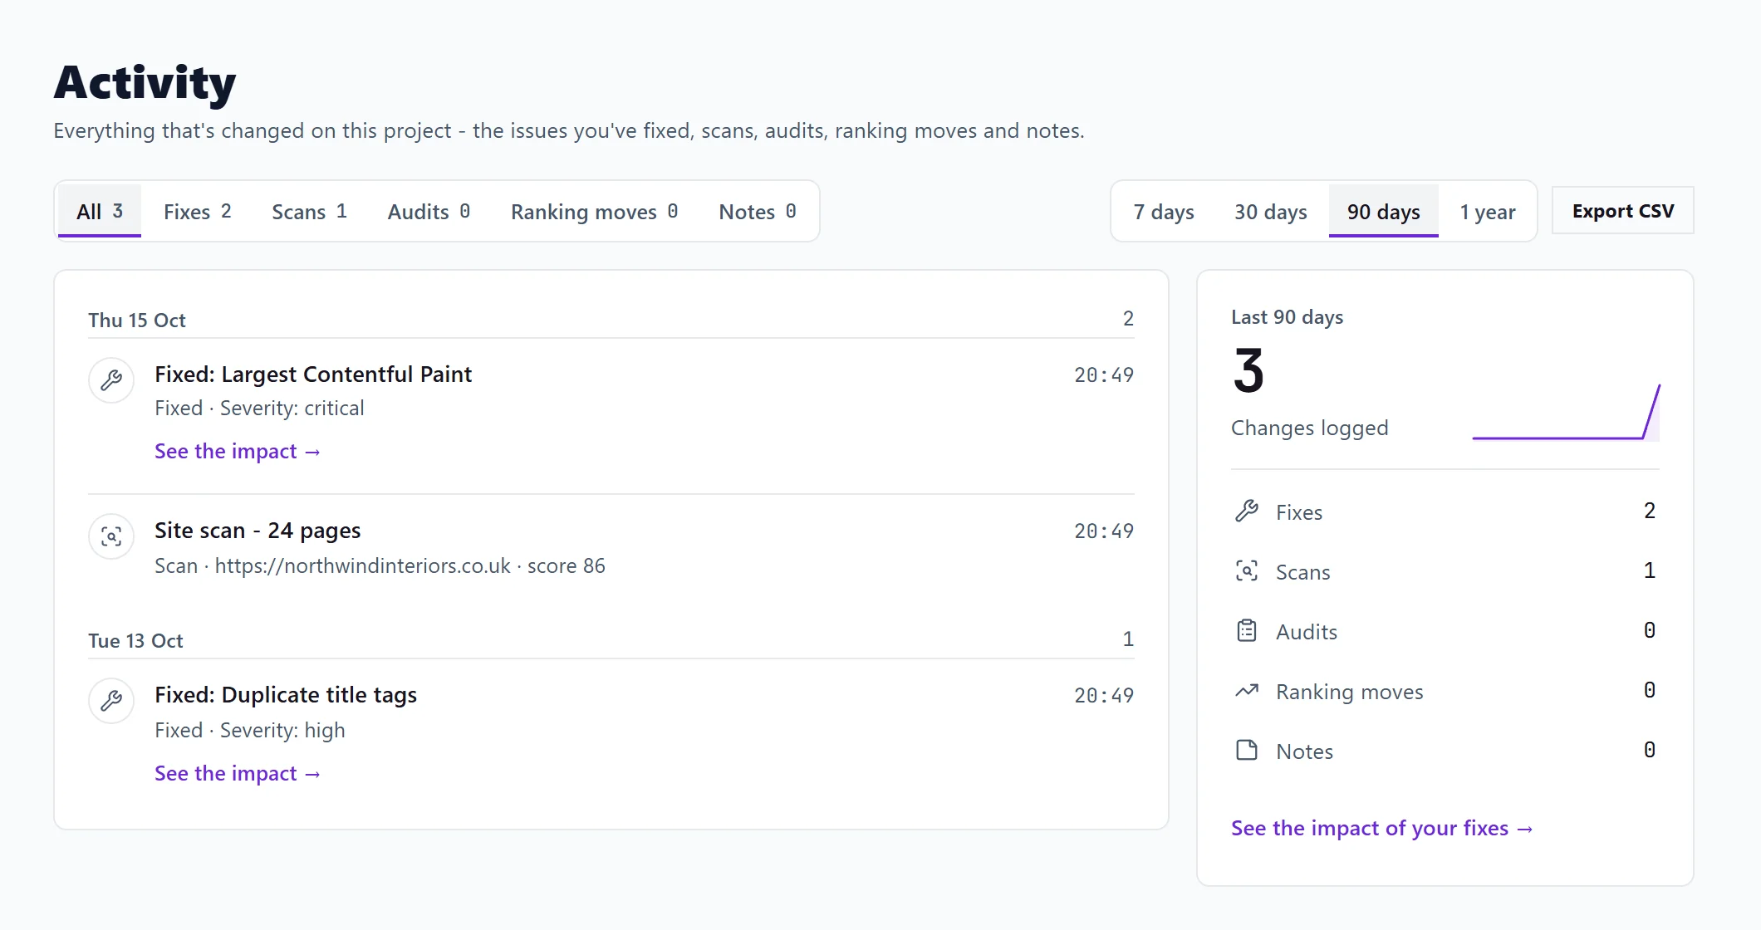The image size is (1761, 930).
Task: Choose the 30 days range
Action: (1271, 212)
